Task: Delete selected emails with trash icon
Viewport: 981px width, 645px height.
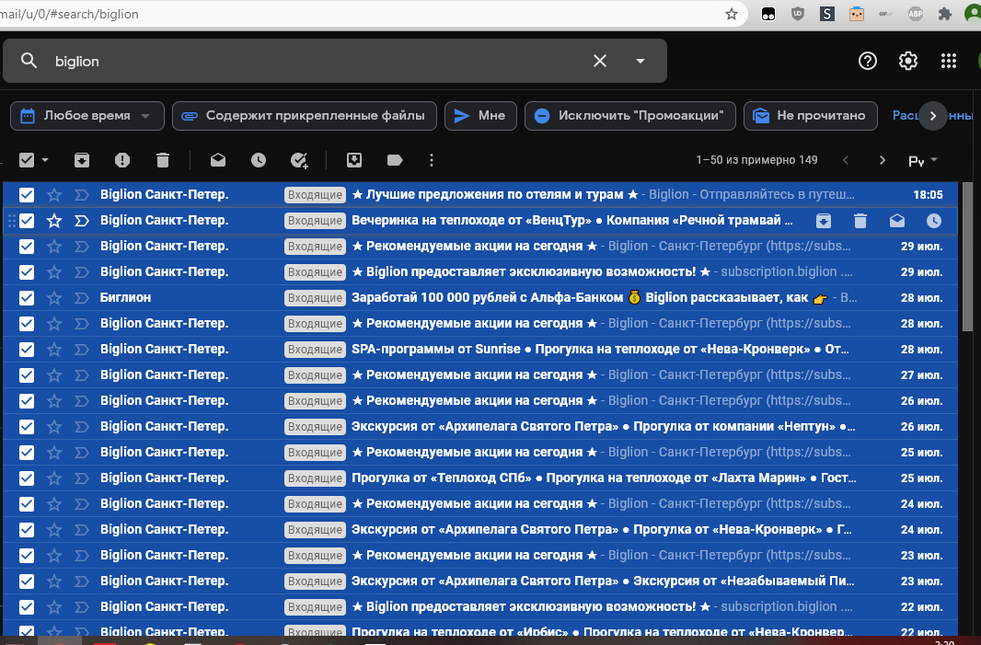Action: [x=163, y=160]
